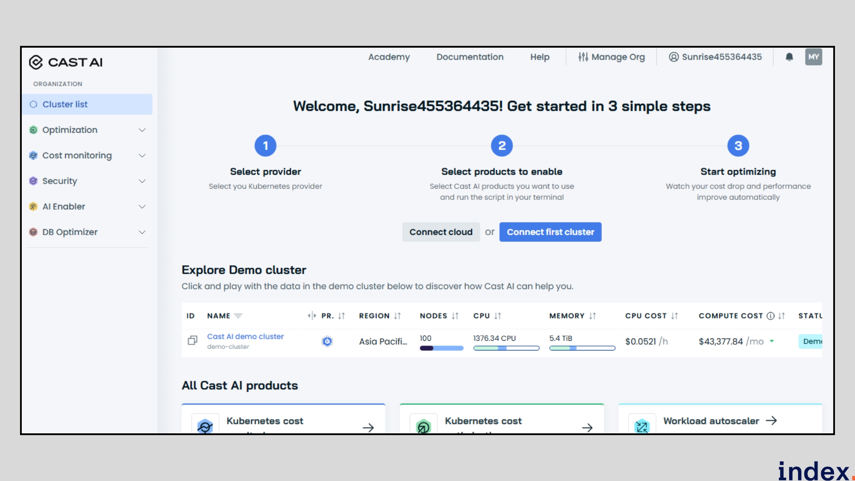Sort table by CPU COST column
Screen dimensions: 855x481
coord(674,316)
